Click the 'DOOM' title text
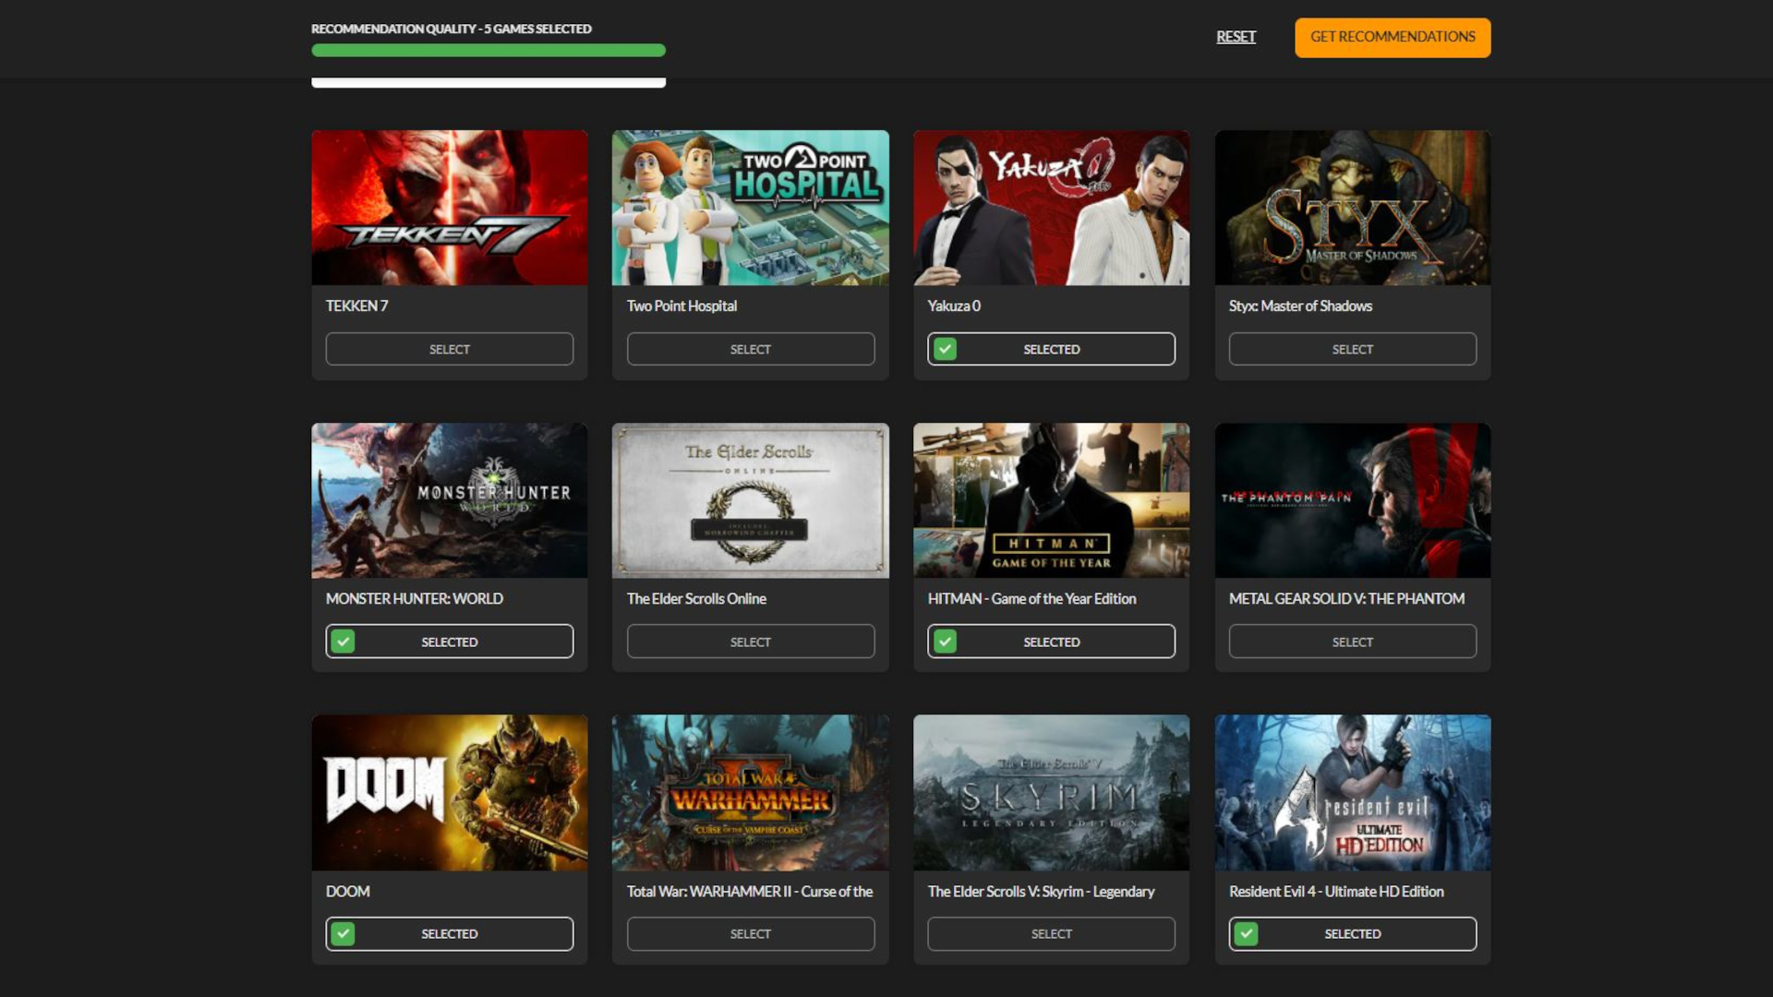 [348, 891]
